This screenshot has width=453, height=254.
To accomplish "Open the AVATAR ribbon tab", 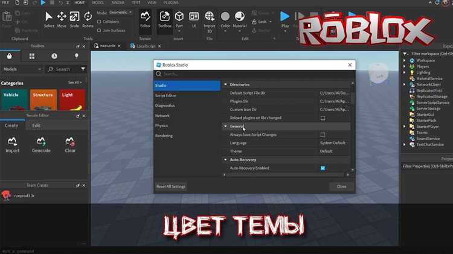I will 118,2.
